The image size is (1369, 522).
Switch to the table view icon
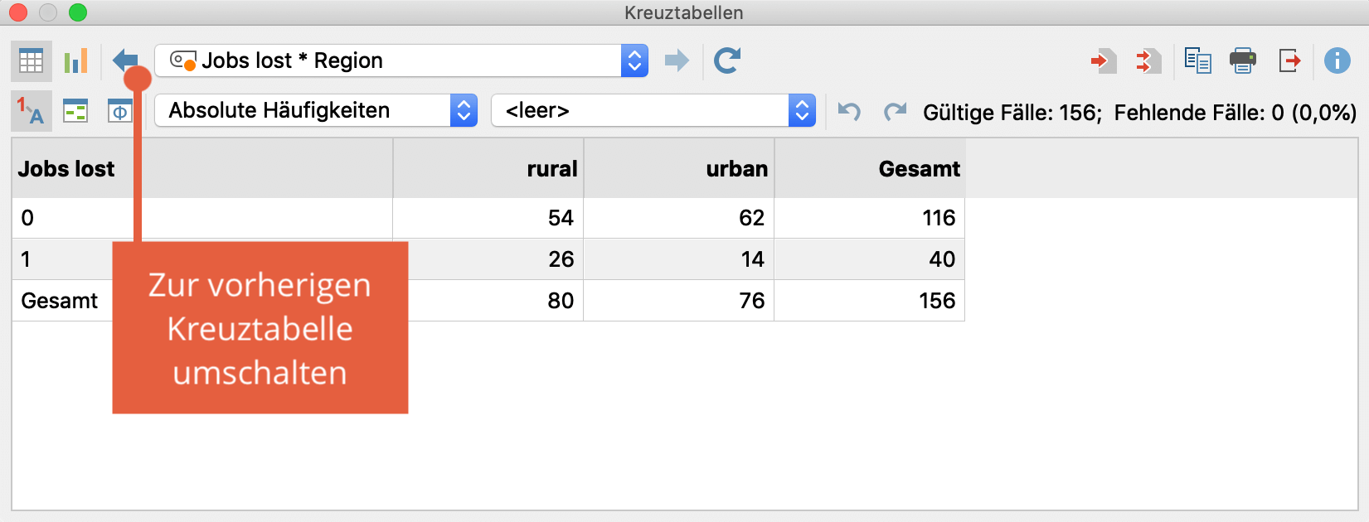pos(31,60)
